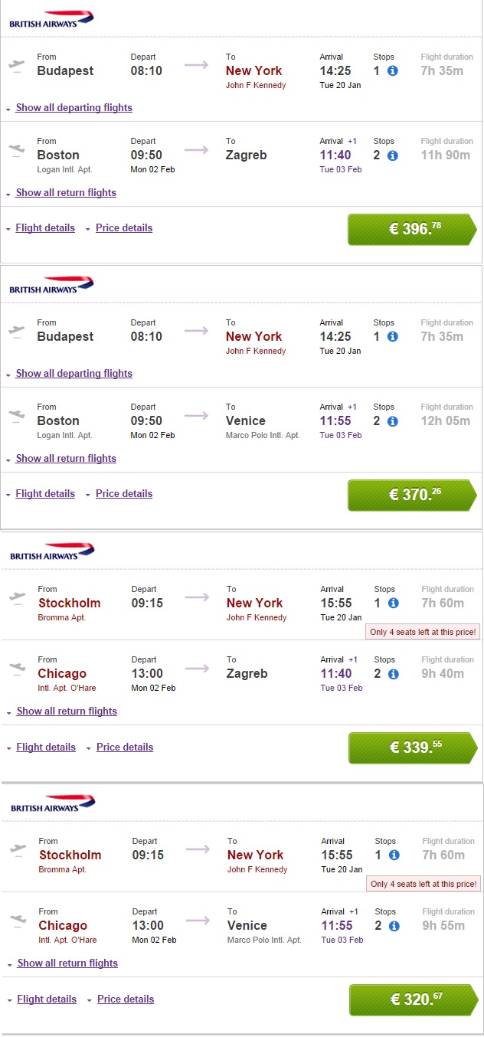Expand "Show all departing flights" in €396.78 offer
Screen dimensions: 484x1037
(74, 108)
